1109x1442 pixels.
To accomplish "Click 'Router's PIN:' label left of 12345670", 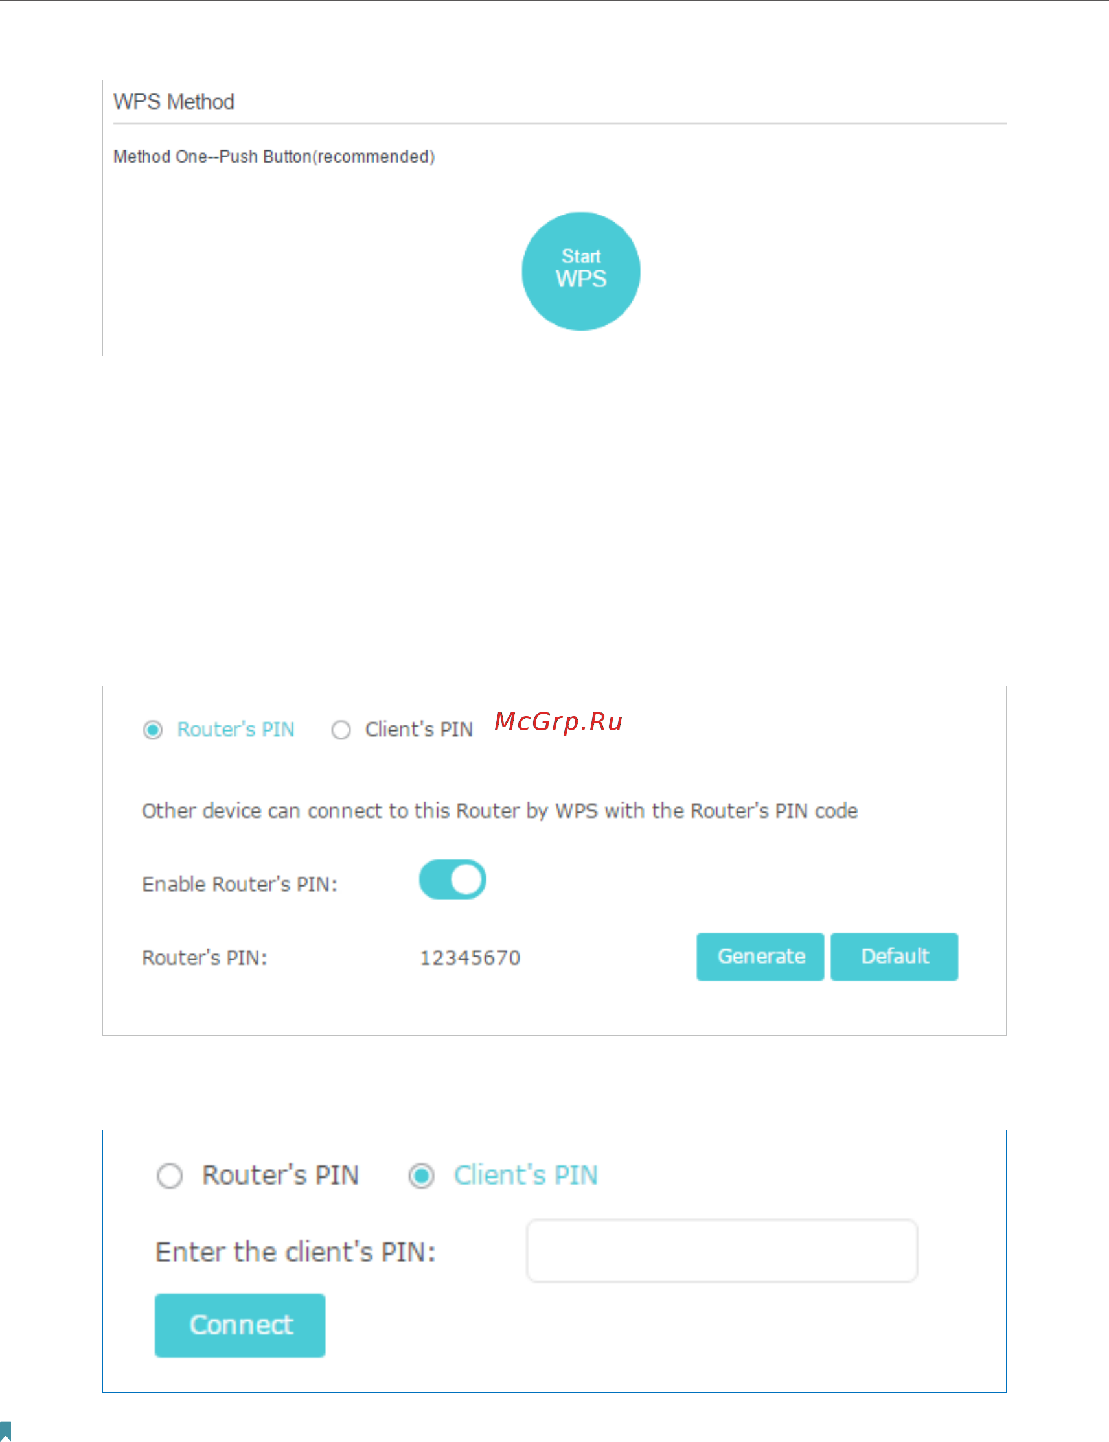I will click(x=205, y=957).
